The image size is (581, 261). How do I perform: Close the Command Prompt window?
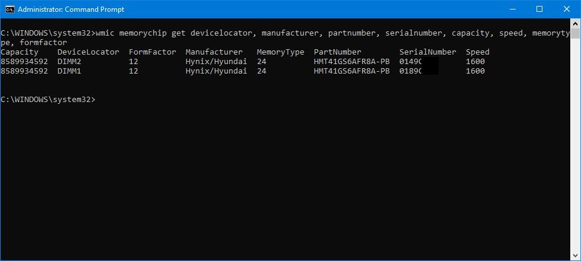click(567, 9)
